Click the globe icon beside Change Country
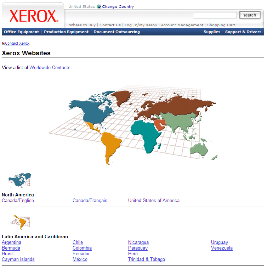The width and height of the screenshot is (267, 268). click(x=99, y=6)
